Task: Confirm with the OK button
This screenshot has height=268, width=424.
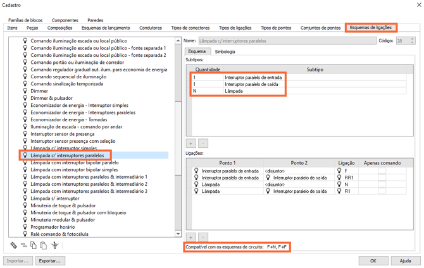Action: (373, 260)
